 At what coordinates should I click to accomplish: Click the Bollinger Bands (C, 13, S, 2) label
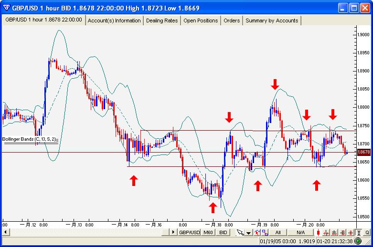(29, 139)
